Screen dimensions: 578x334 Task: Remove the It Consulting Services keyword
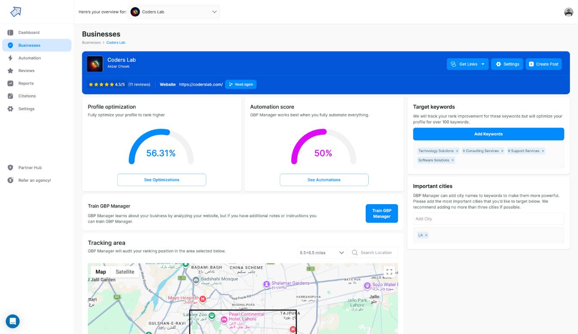[x=502, y=151]
